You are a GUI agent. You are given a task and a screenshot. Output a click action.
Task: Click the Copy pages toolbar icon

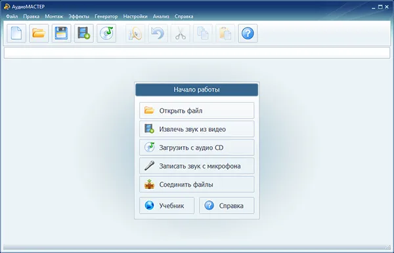(203, 33)
